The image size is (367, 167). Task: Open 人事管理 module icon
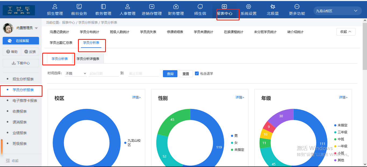pos(127,6)
